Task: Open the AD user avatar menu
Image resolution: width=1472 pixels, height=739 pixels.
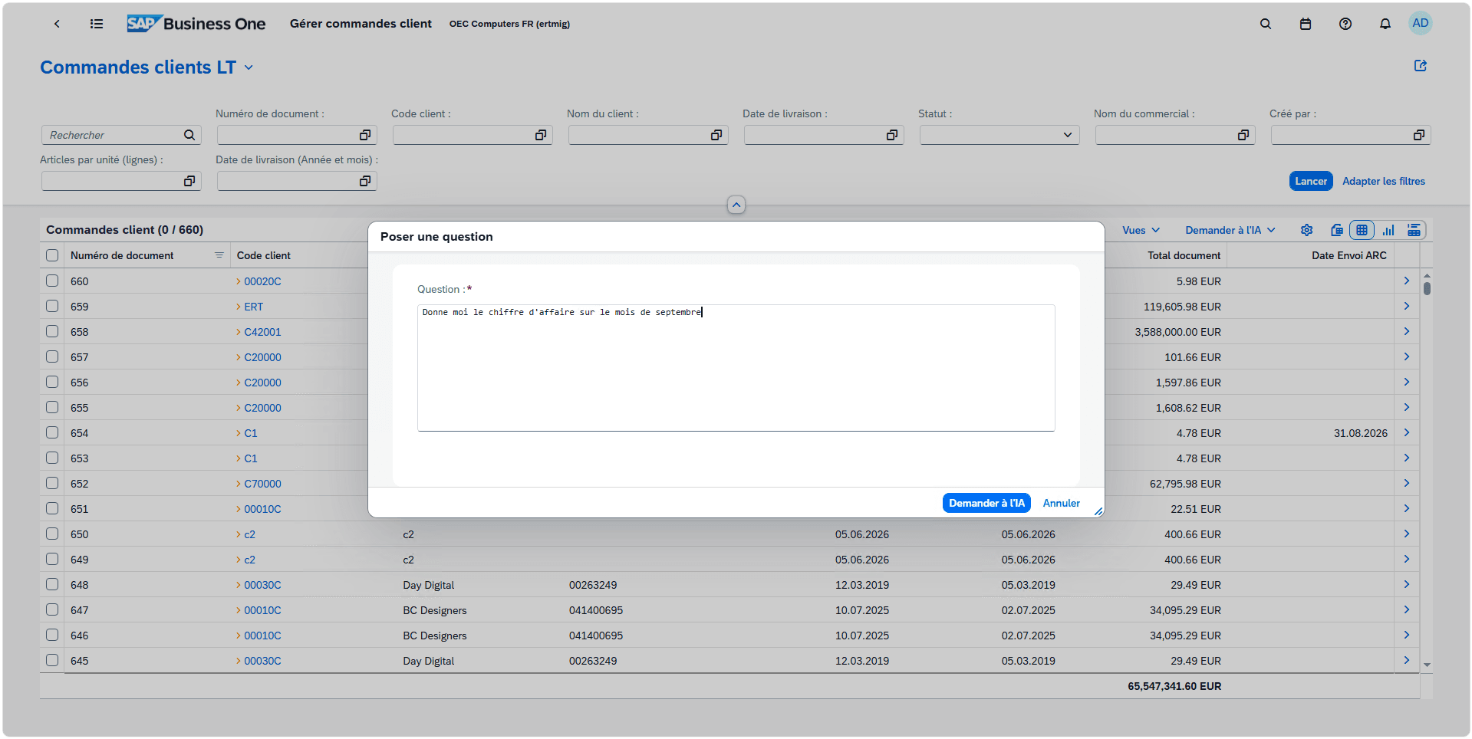Action: 1421,23
